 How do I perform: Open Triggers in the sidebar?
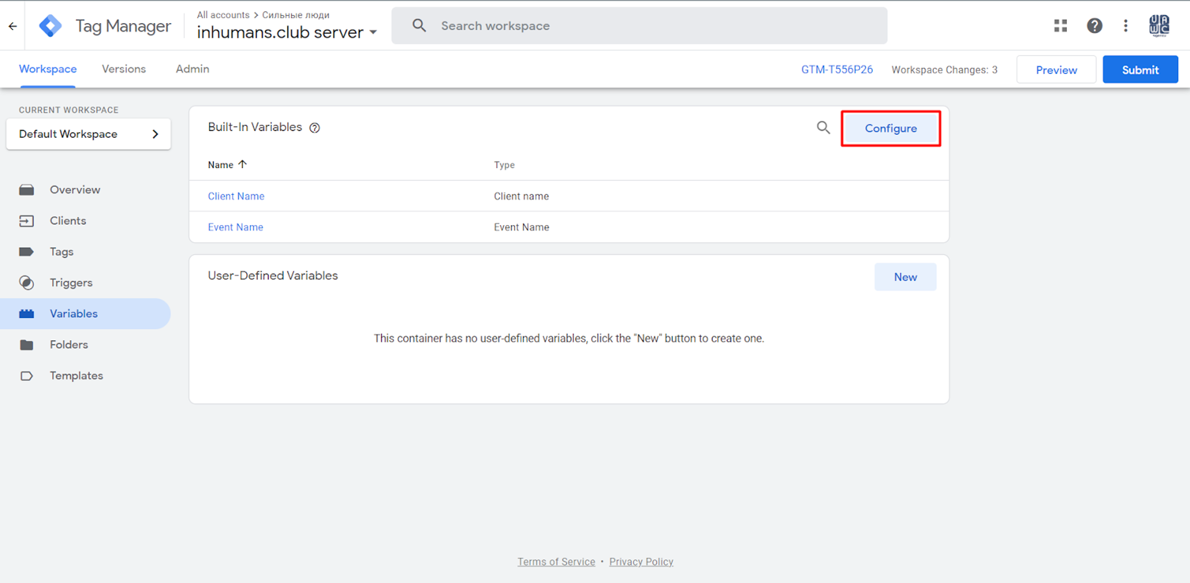71,283
